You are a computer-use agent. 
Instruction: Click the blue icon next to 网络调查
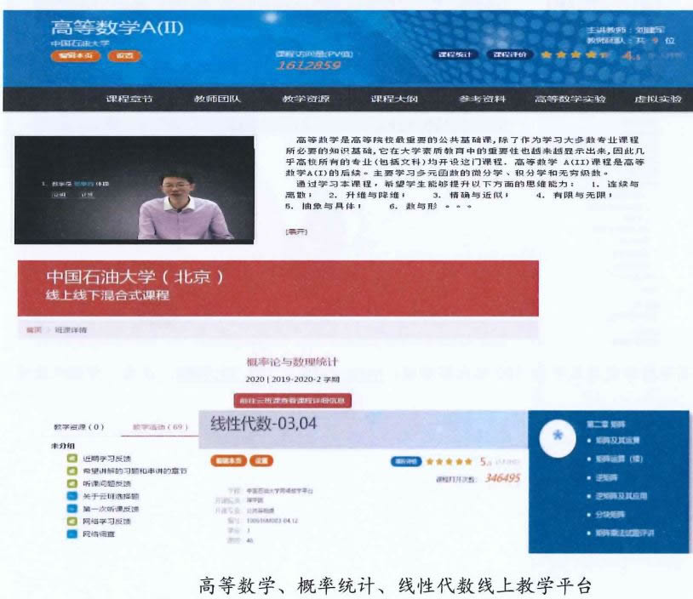click(72, 533)
